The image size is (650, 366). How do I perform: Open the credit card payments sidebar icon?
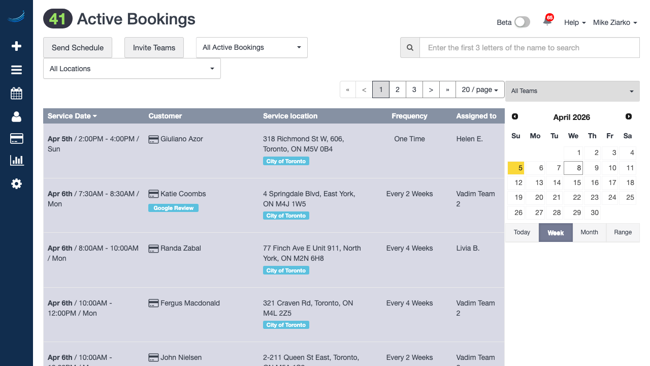coord(16,139)
